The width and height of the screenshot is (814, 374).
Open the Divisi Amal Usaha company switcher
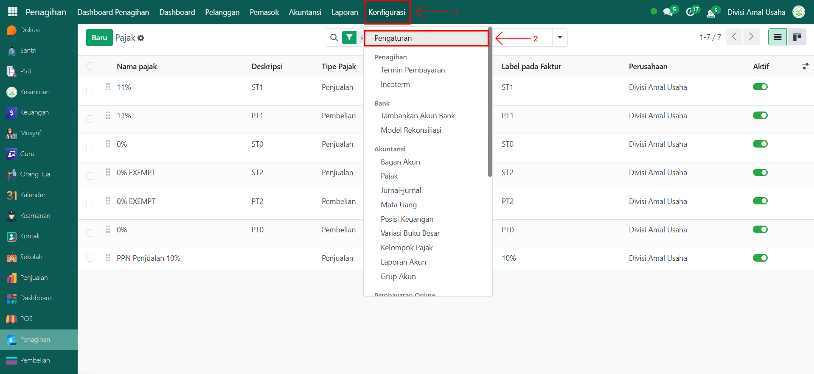pos(756,12)
